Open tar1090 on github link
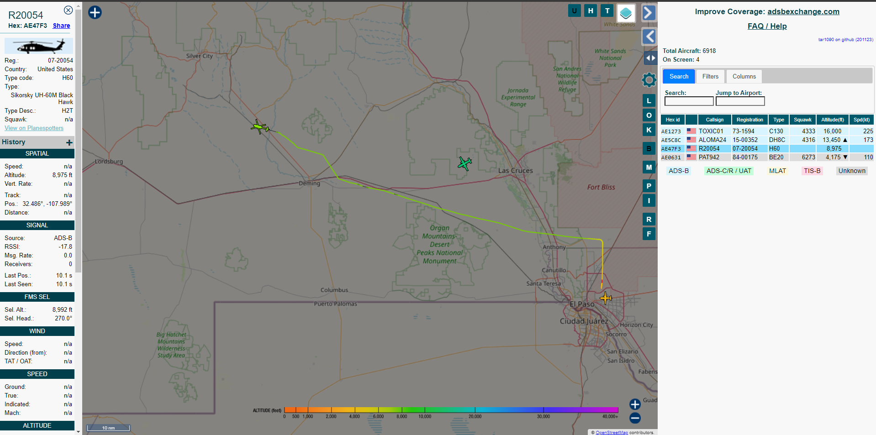The width and height of the screenshot is (876, 435). (845, 40)
